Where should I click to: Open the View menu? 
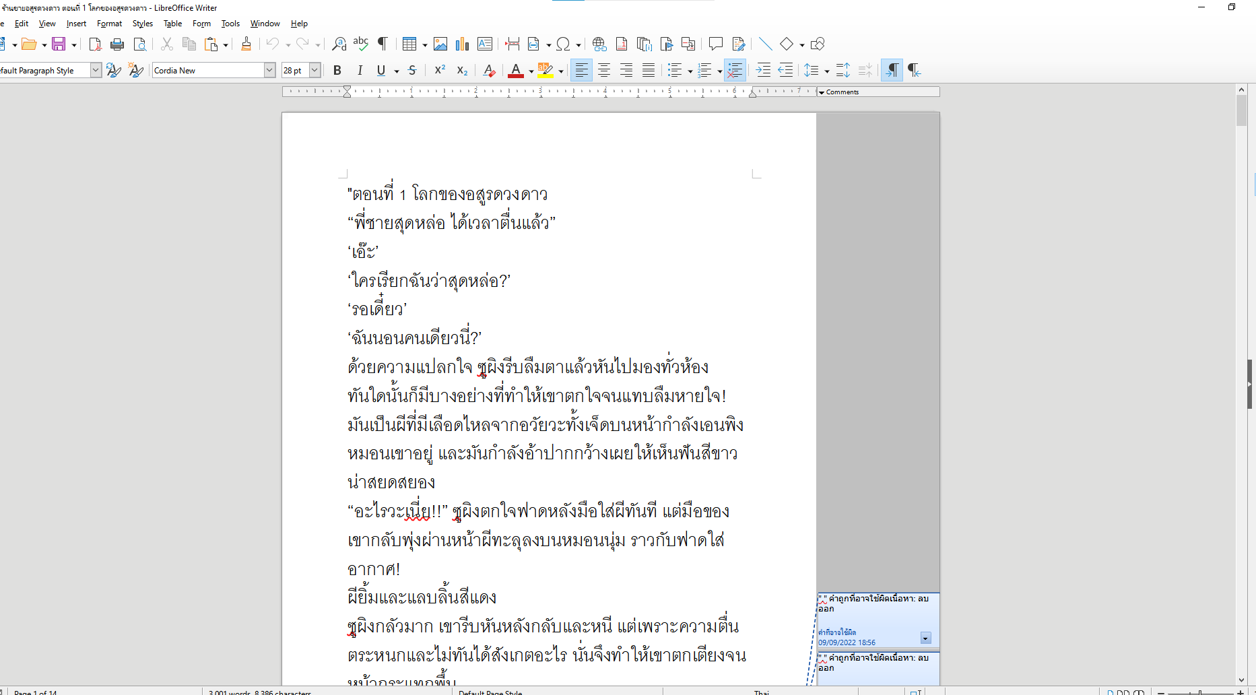point(47,24)
